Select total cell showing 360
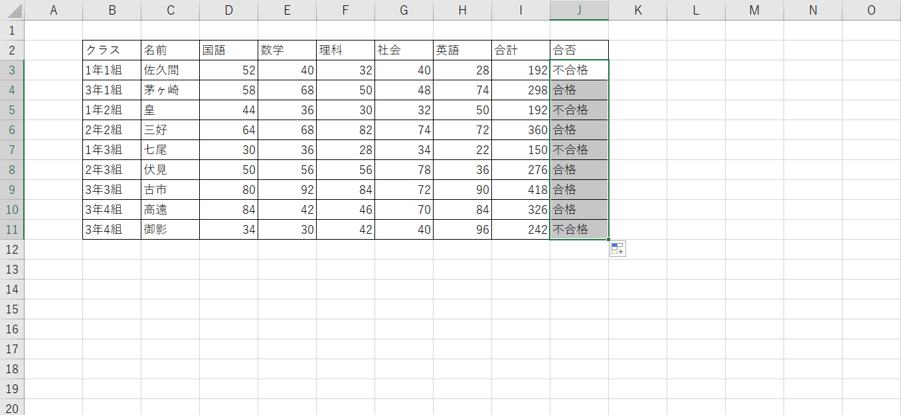Image resolution: width=901 pixels, height=415 pixels. coord(521,129)
